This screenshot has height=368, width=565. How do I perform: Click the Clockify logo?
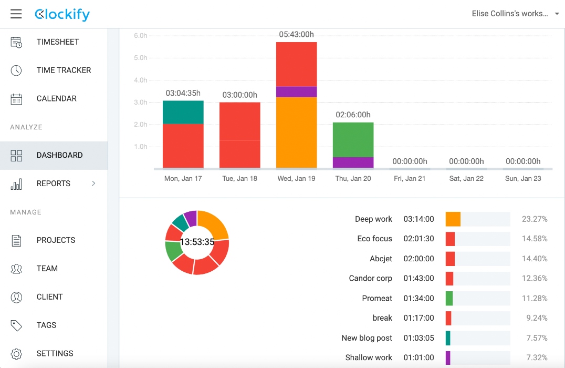(x=62, y=14)
